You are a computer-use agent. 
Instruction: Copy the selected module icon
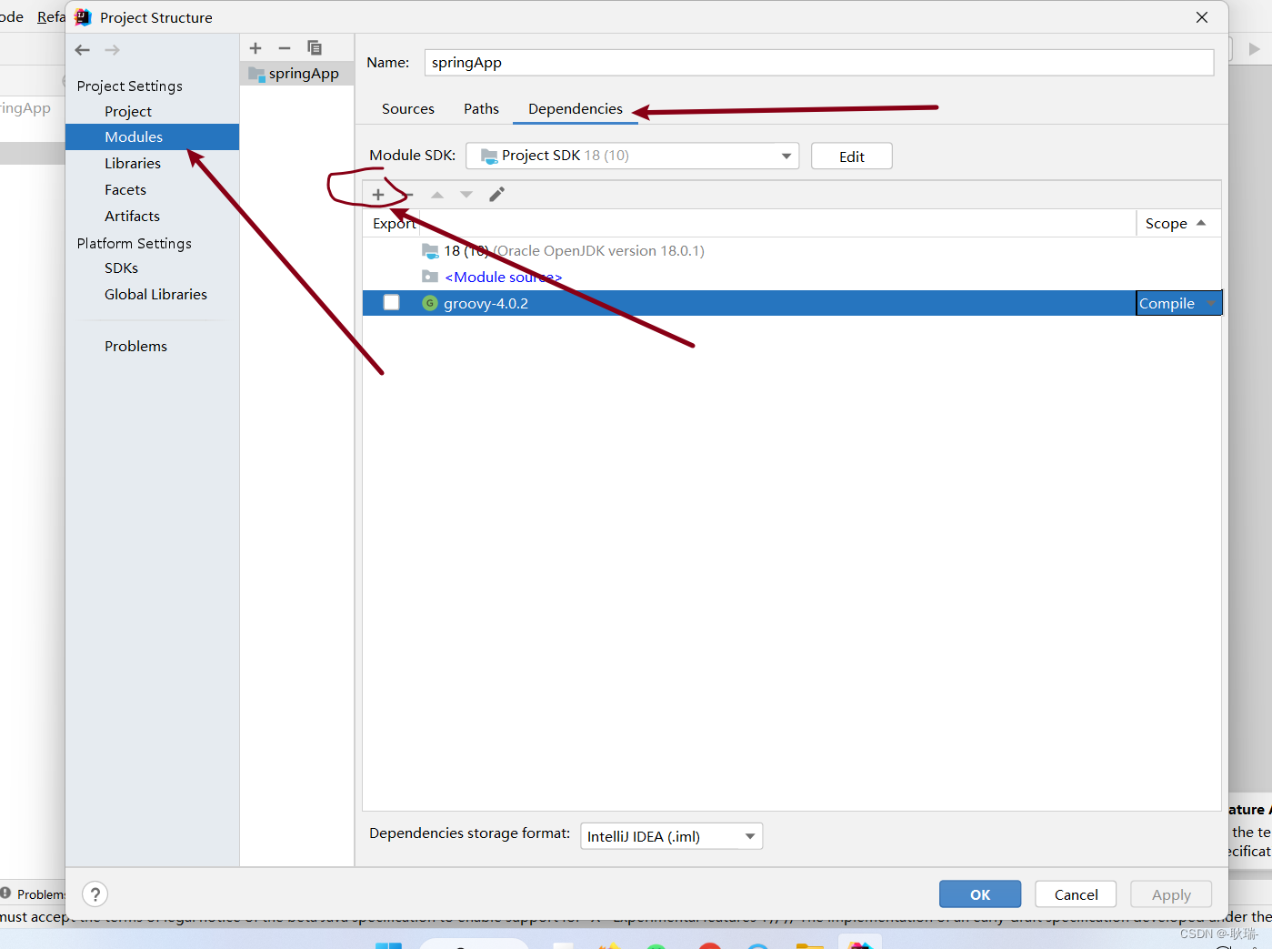click(x=315, y=48)
